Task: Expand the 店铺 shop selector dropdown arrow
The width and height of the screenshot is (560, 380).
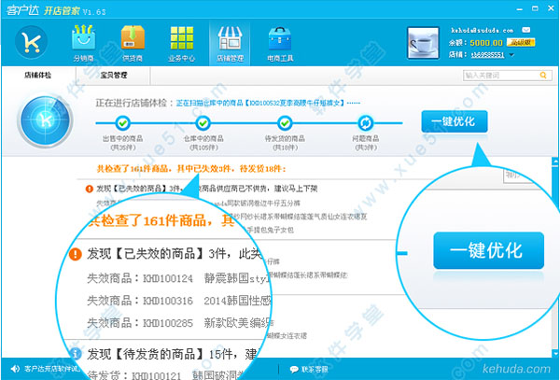Action: (511, 55)
